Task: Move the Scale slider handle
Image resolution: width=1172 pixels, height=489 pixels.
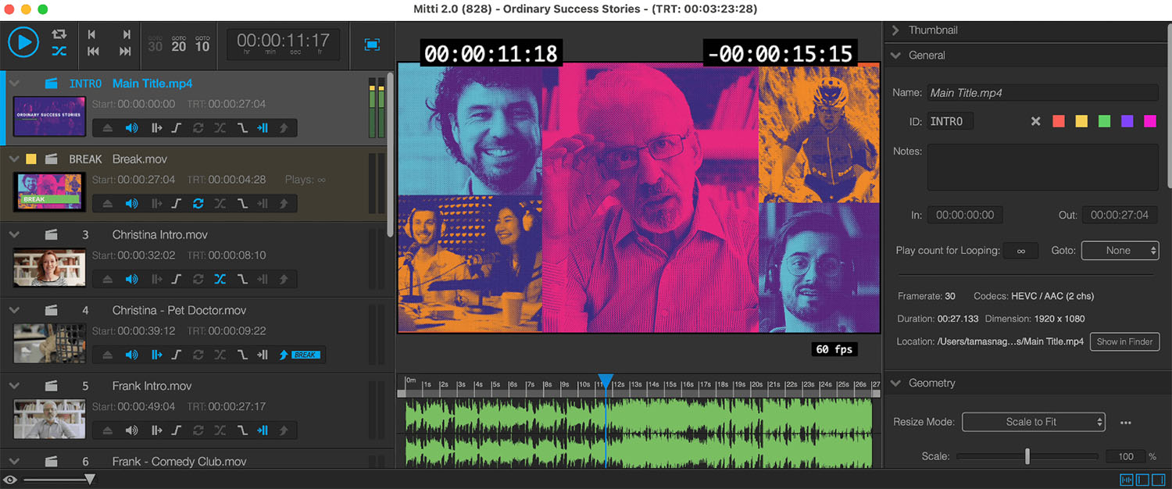Action: point(1027,456)
